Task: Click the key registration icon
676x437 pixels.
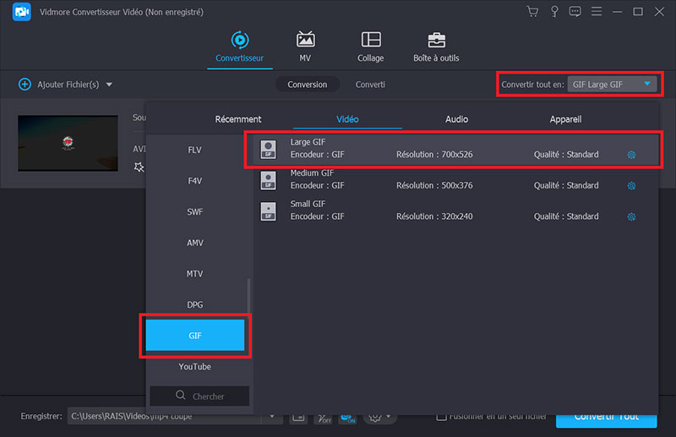Action: pos(554,12)
